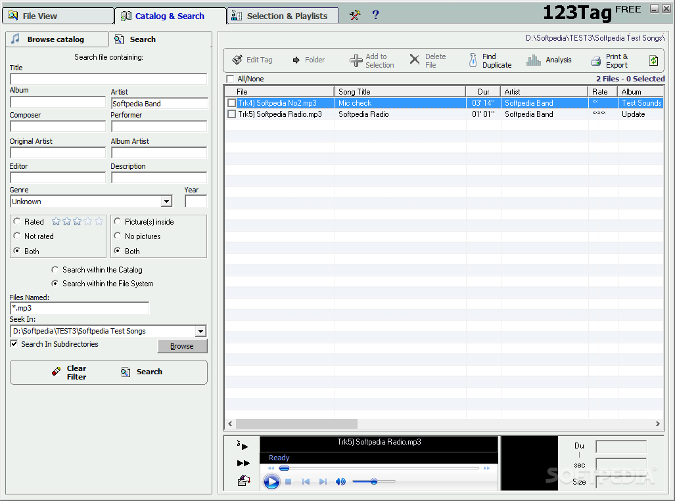Click the rating stars next to Rated
Image resolution: width=675 pixels, height=501 pixels.
click(78, 221)
